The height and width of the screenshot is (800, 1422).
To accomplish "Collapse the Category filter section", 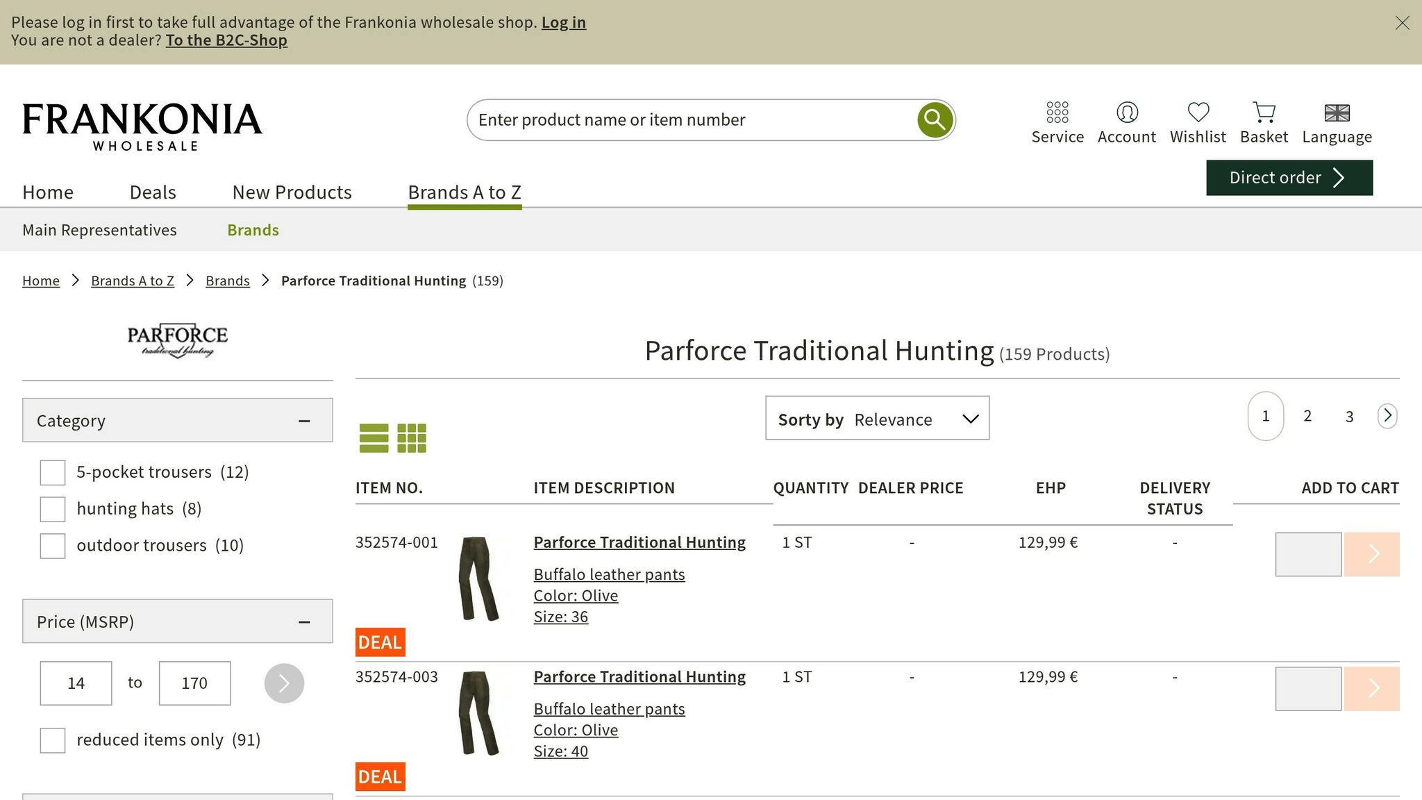I will (x=304, y=421).
